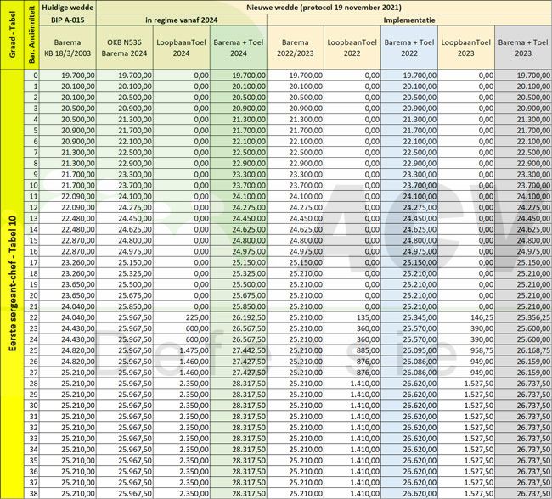Click 25.850,00 under OKB N536 Barema 2024
The width and height of the screenshot is (552, 499).
pyautogui.click(x=125, y=306)
